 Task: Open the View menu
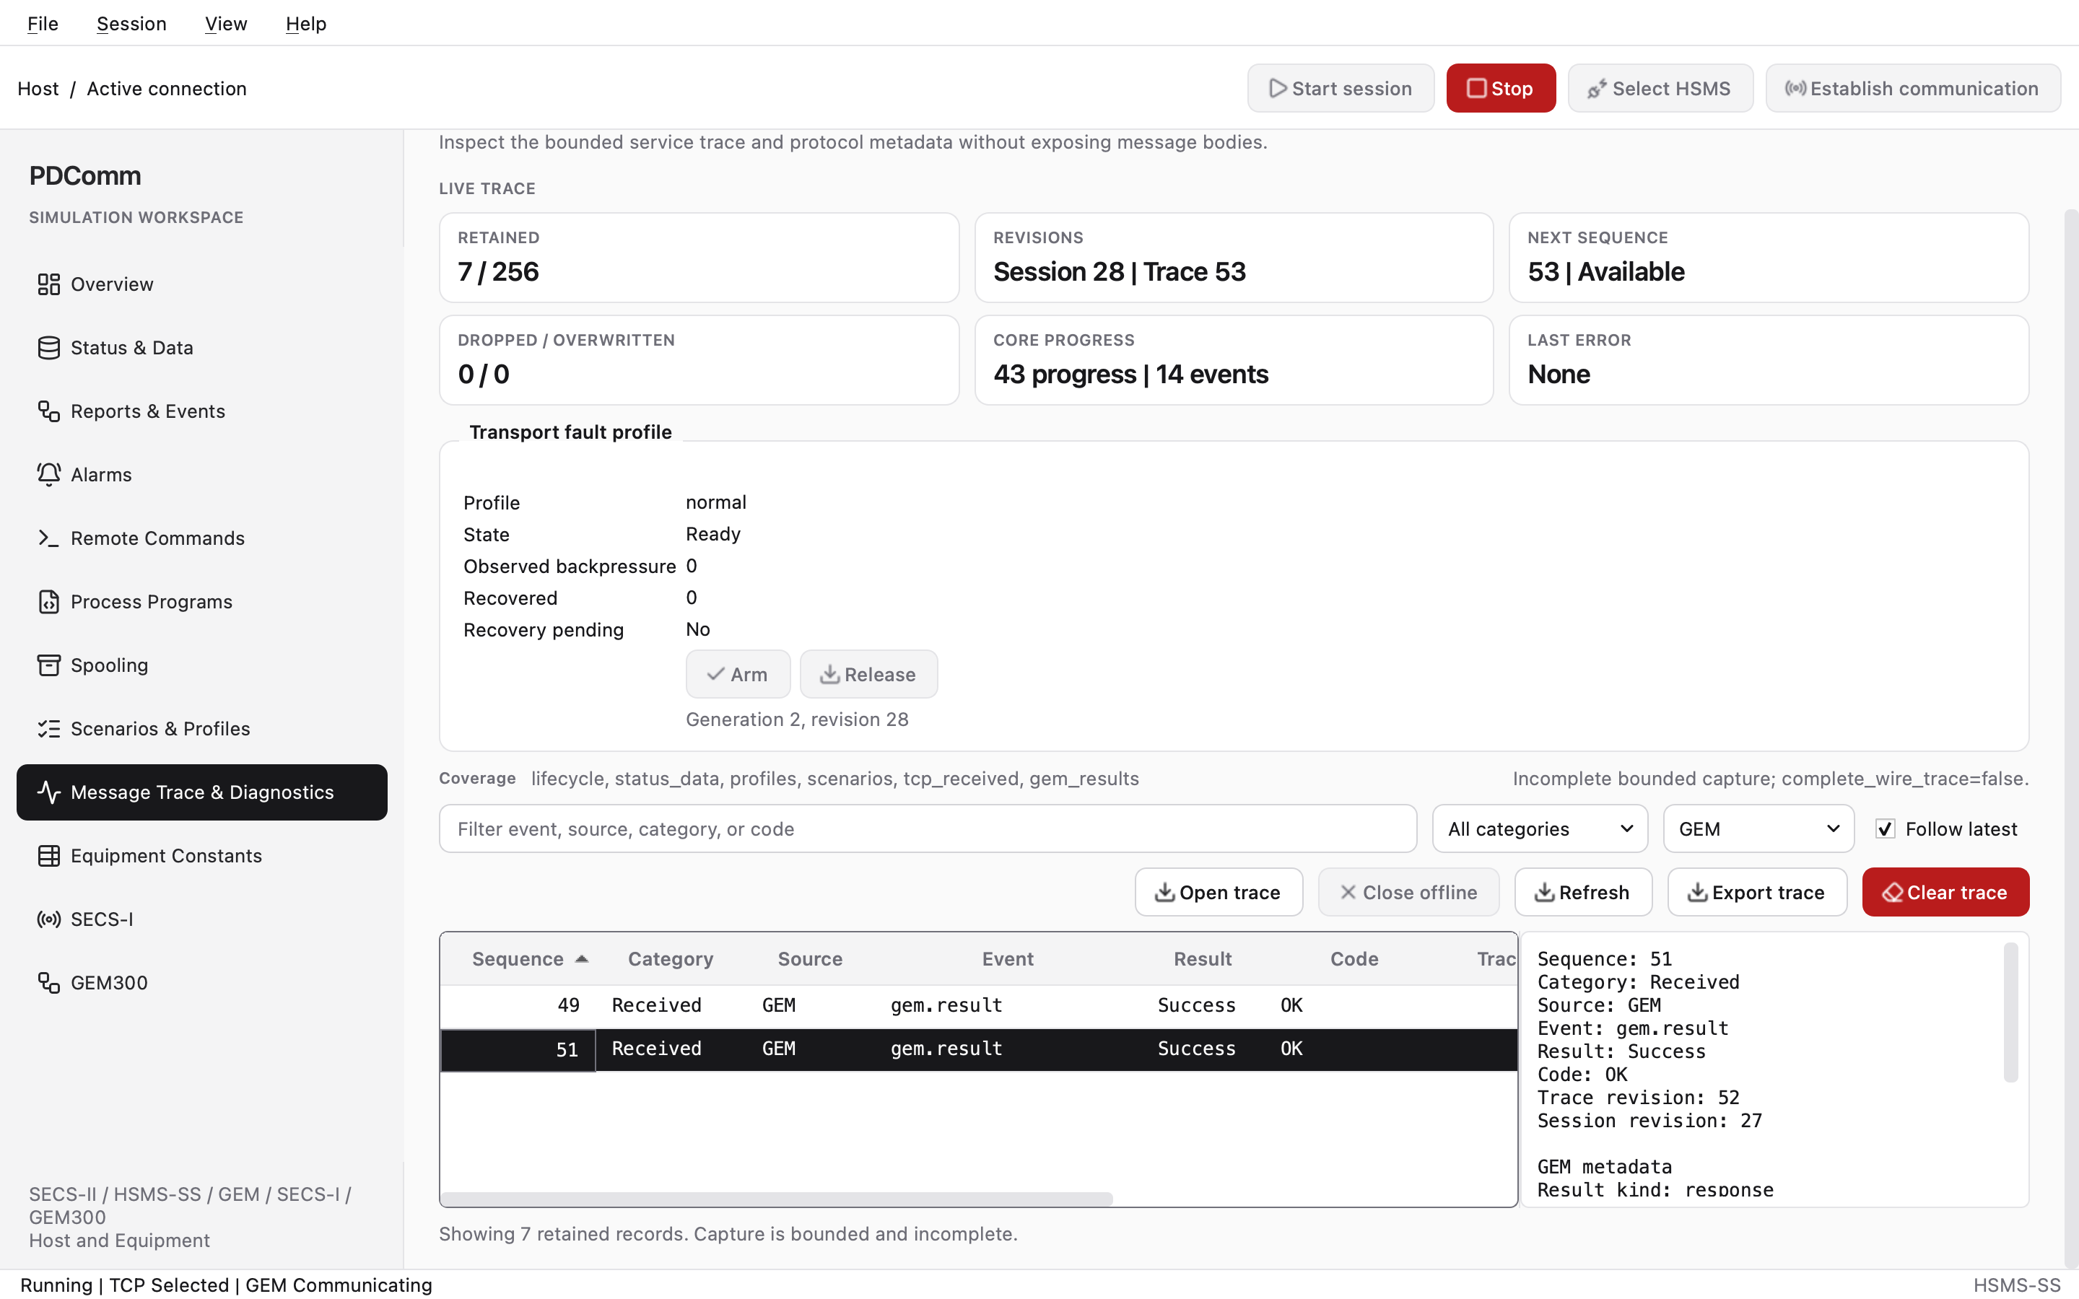coord(226,24)
